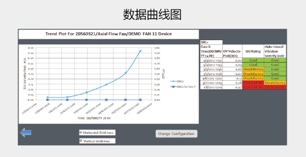Click the ISO Rating column header
The width and height of the screenshot is (306, 157).
(253, 51)
